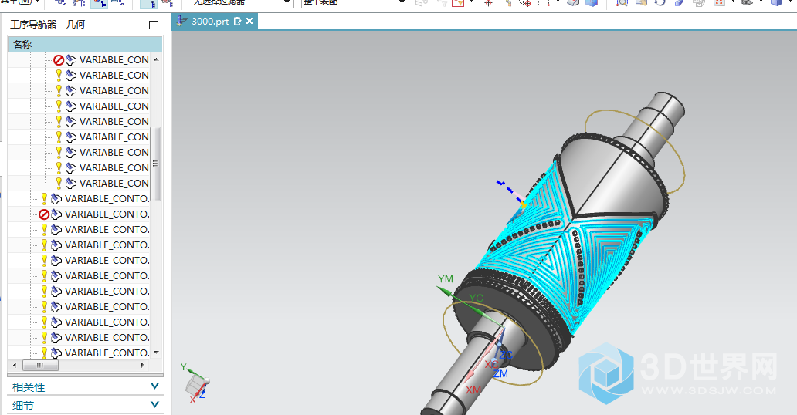Click the navigator horizontal scrollbar left arrow
Viewport: 797px width, 415px height.
tap(14, 365)
